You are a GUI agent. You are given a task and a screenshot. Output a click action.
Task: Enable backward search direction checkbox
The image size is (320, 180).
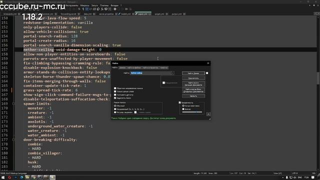115,88
